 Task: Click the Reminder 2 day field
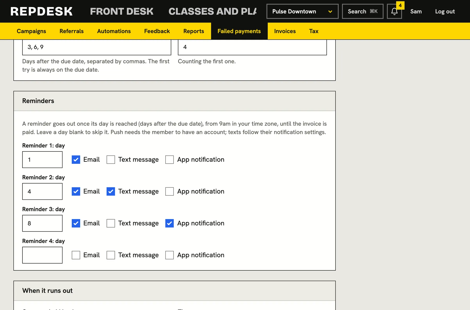click(42, 191)
